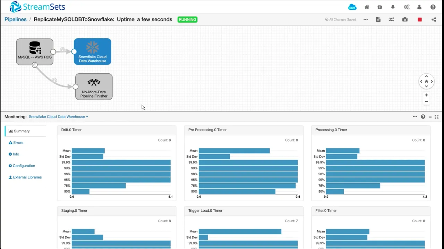Click the 75% bar in Pre Processing.0 Timer
This screenshot has width=444, height=249.
click(247, 186)
